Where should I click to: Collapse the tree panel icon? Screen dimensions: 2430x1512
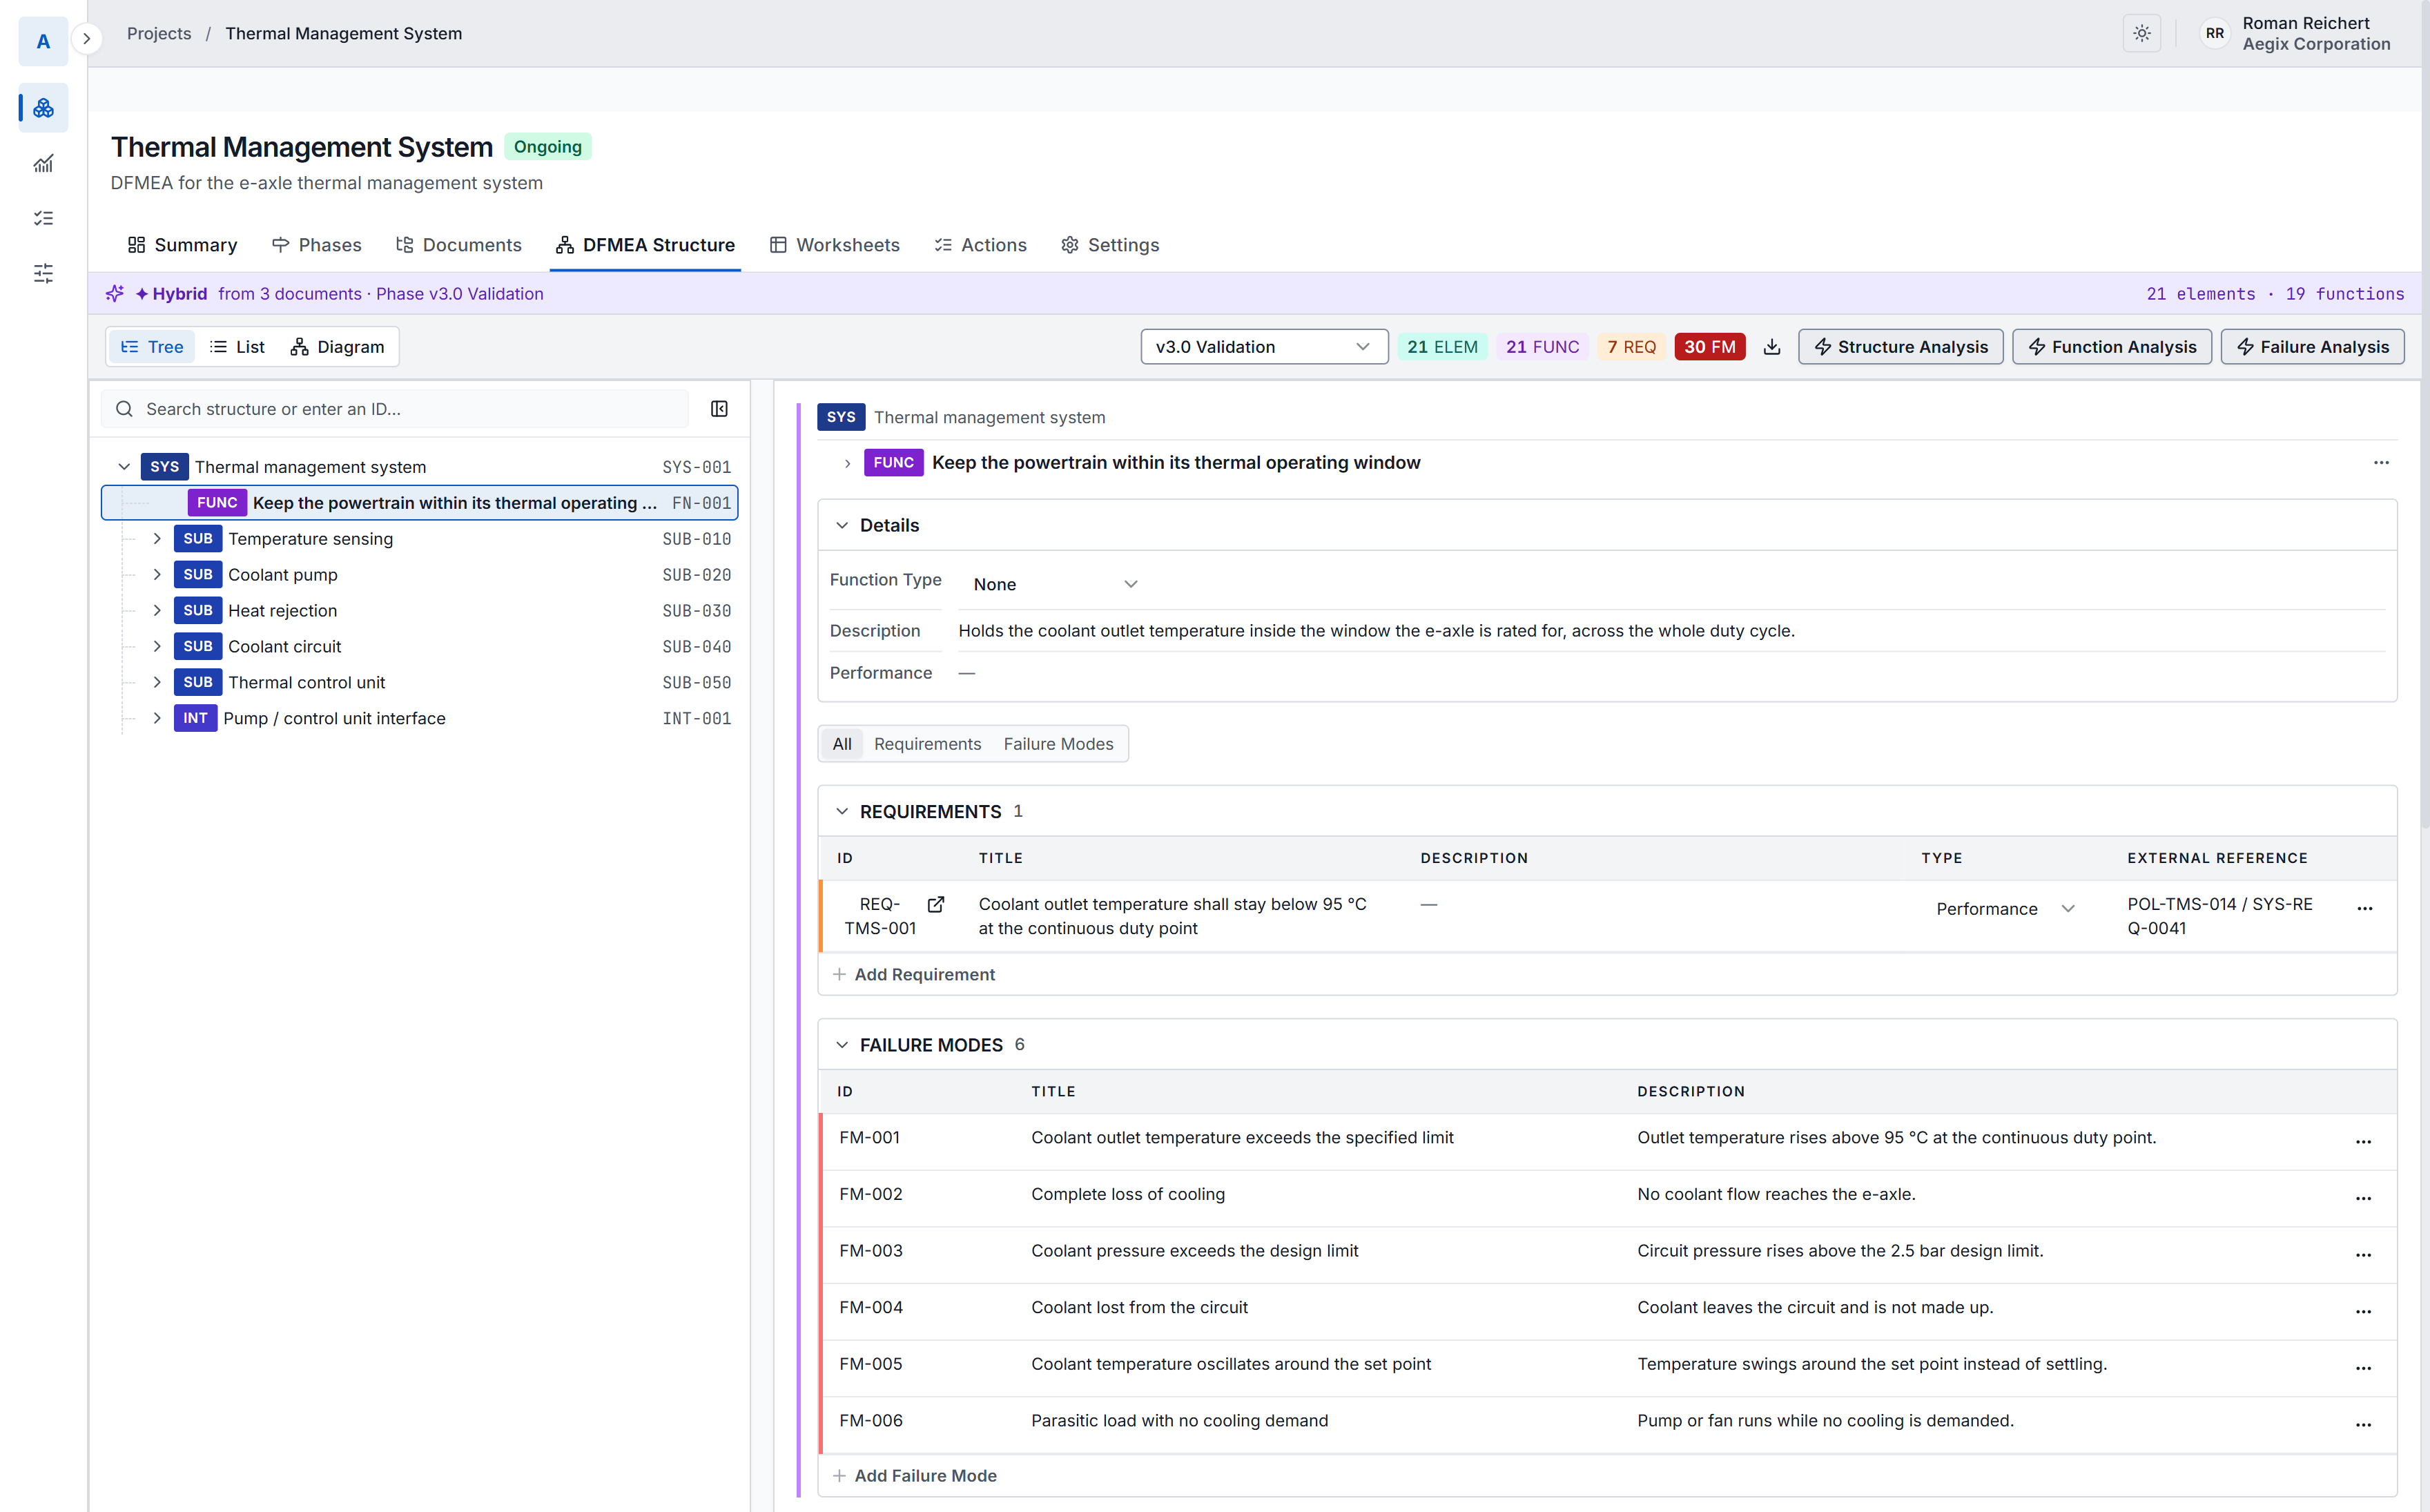719,409
